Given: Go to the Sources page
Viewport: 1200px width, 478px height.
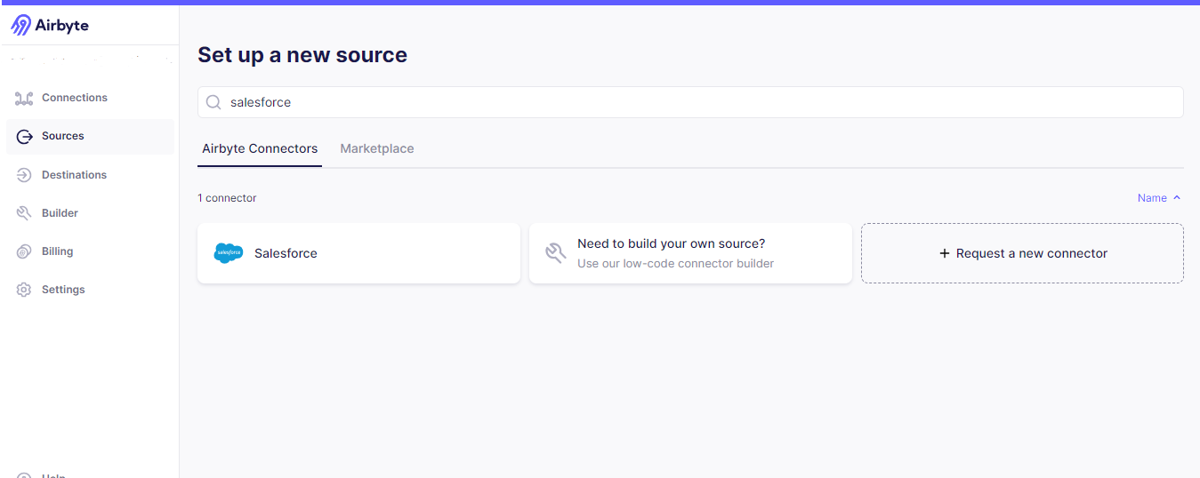Looking at the screenshot, I should coord(90,136).
